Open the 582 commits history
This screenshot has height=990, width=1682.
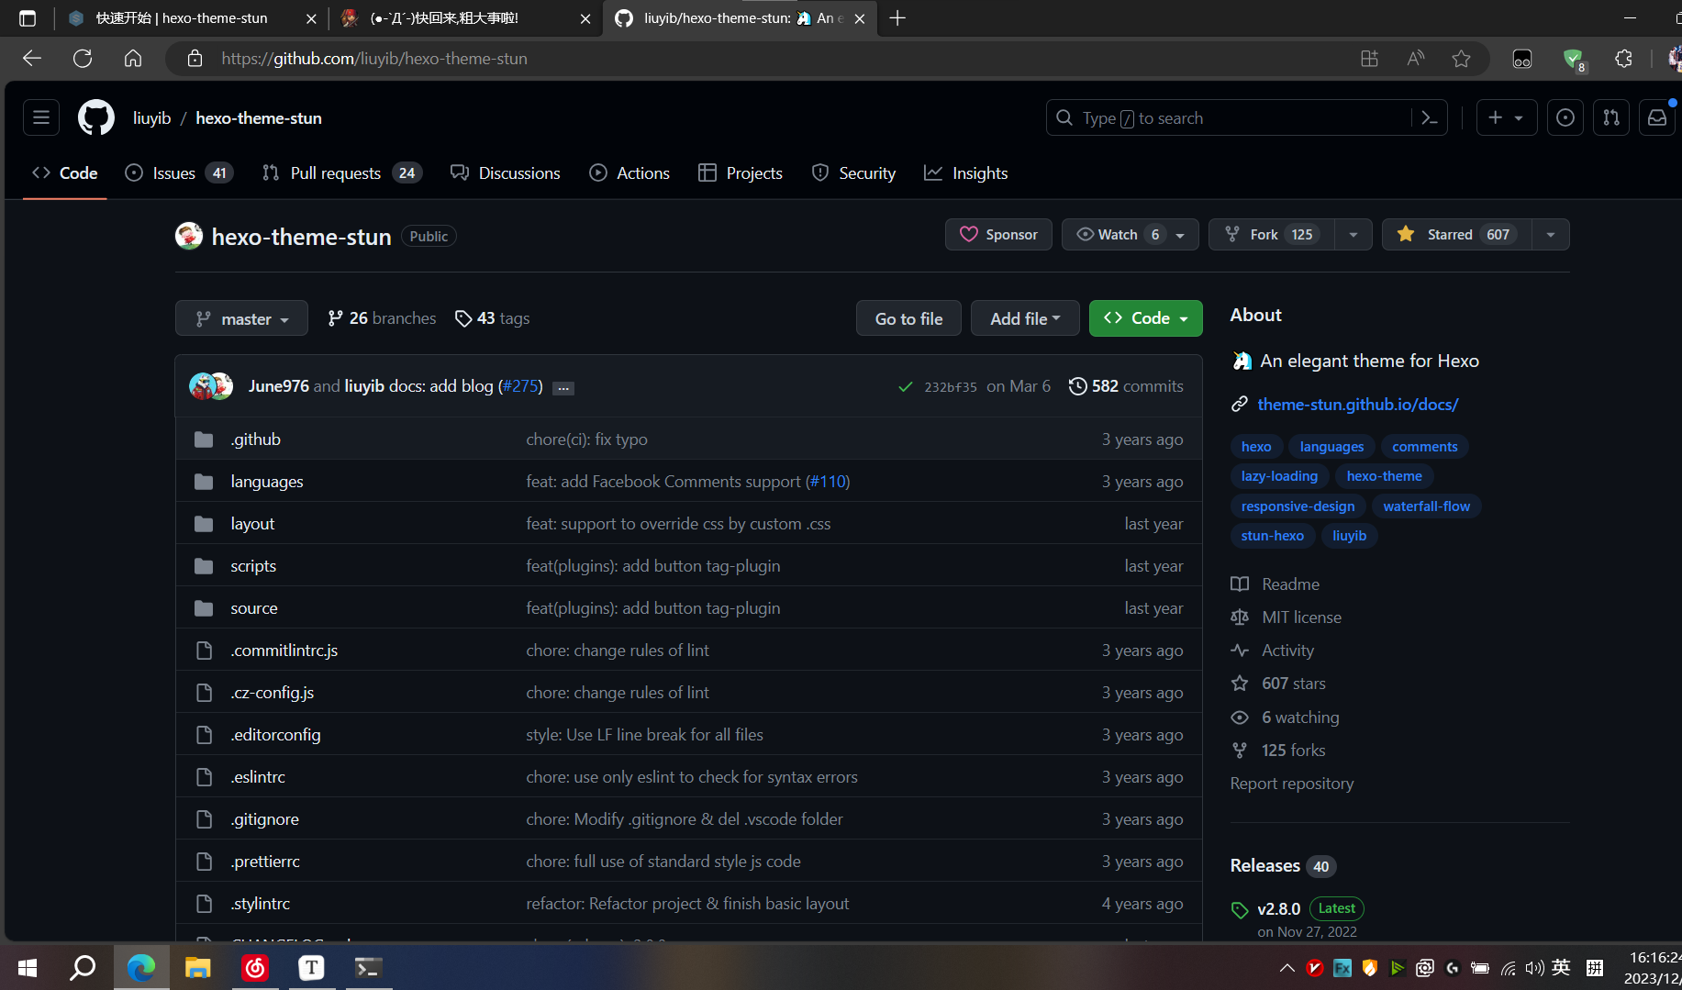1126,386
